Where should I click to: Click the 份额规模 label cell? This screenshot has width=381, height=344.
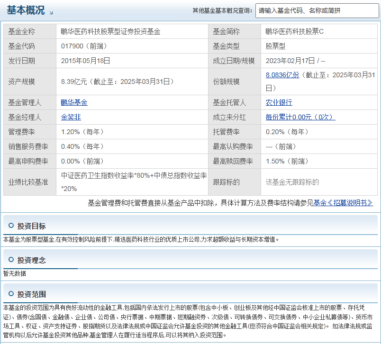coord(235,81)
